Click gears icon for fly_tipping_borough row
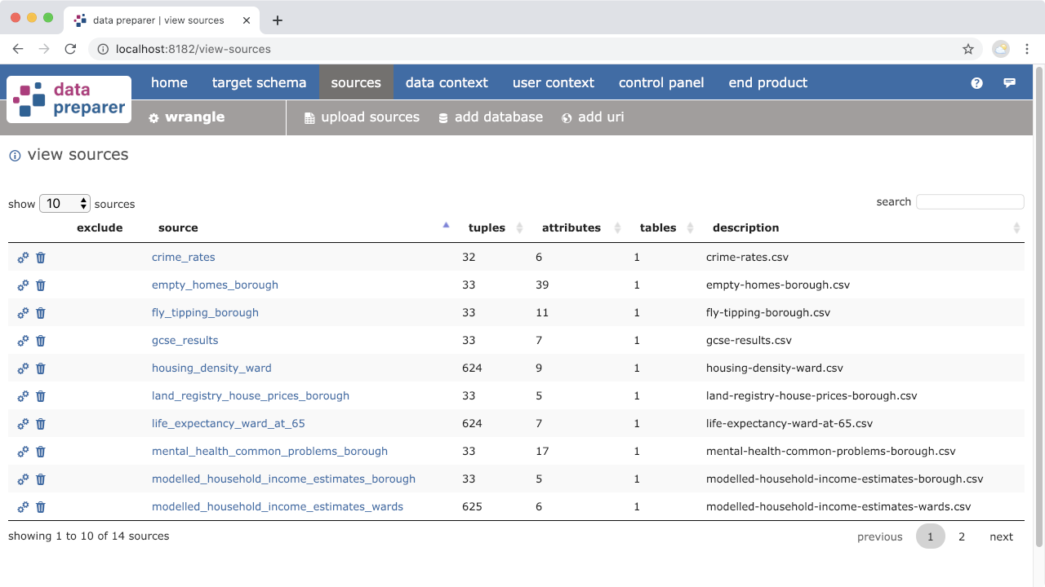 [23, 313]
